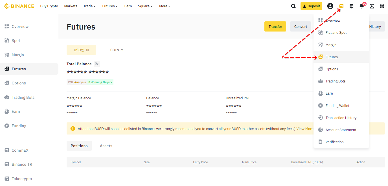The height and width of the screenshot is (186, 388).
Task: Open Earn in top navigation
Action: [x=128, y=6]
